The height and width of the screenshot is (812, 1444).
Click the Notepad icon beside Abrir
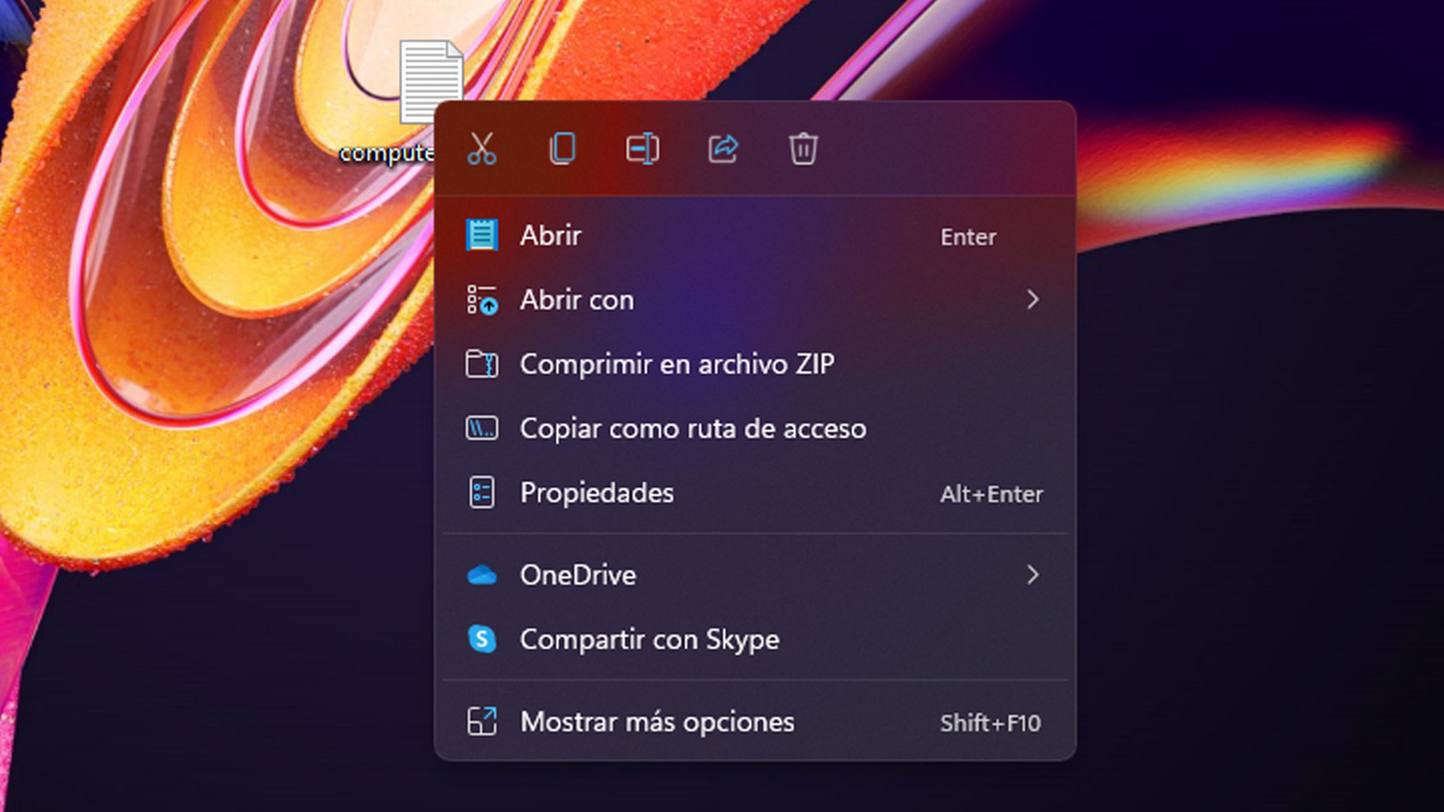point(482,235)
